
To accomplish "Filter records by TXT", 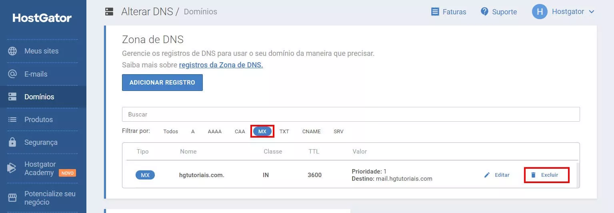I will [x=284, y=131].
